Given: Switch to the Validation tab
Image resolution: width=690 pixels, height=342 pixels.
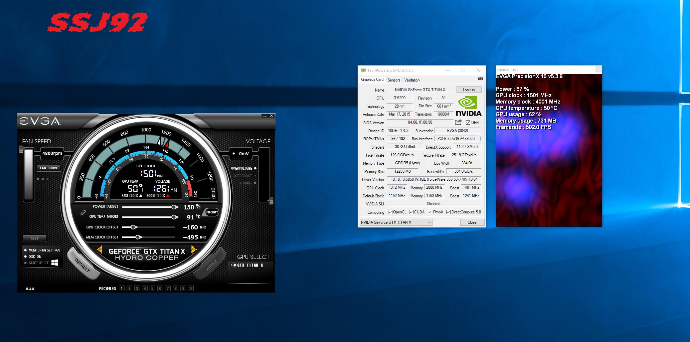Looking at the screenshot, I should point(412,80).
